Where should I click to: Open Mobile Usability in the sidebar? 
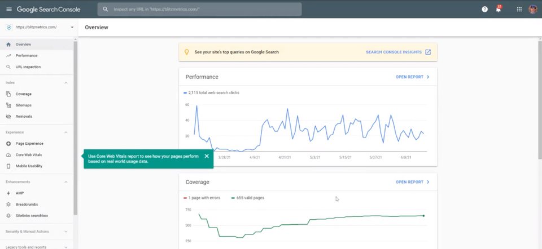[36, 166]
